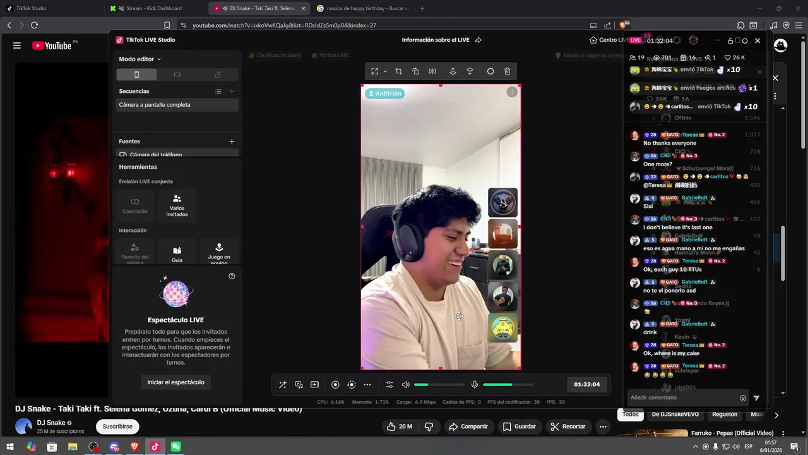Viewport: 808px width, 455px height.
Task: Click the duplicate source icon
Action: point(415,71)
